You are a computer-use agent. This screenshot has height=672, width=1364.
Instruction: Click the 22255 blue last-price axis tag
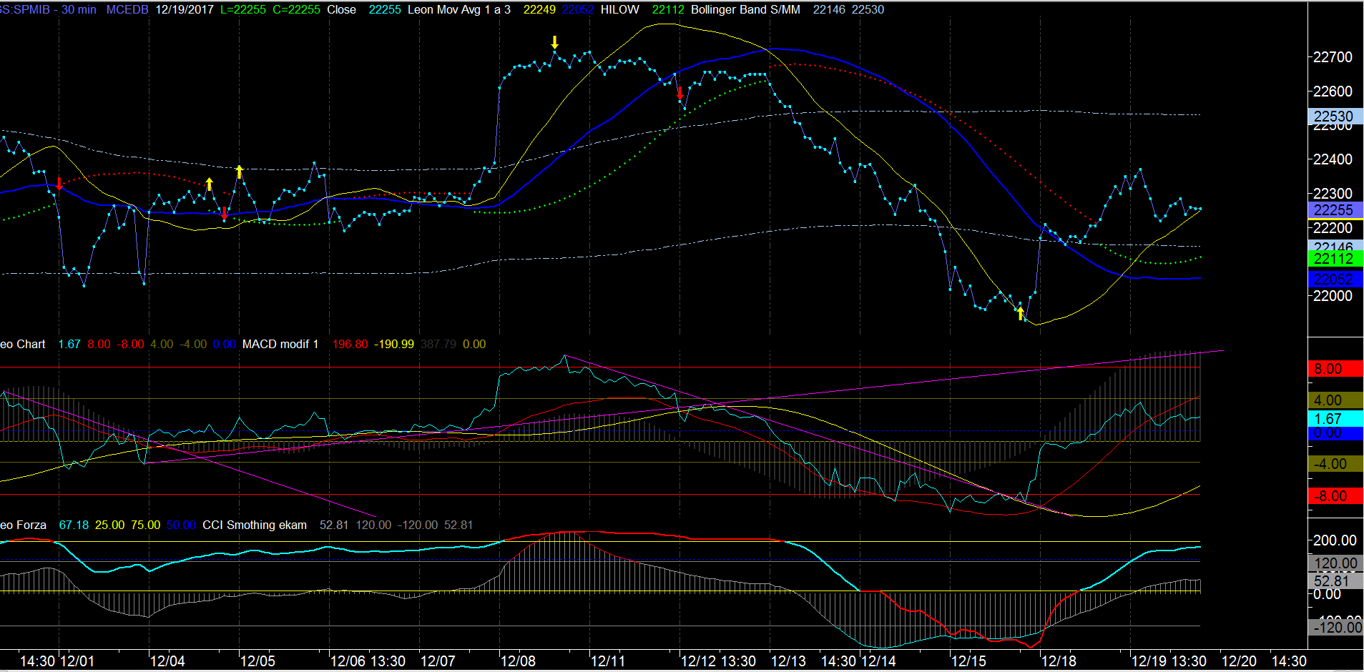1335,210
